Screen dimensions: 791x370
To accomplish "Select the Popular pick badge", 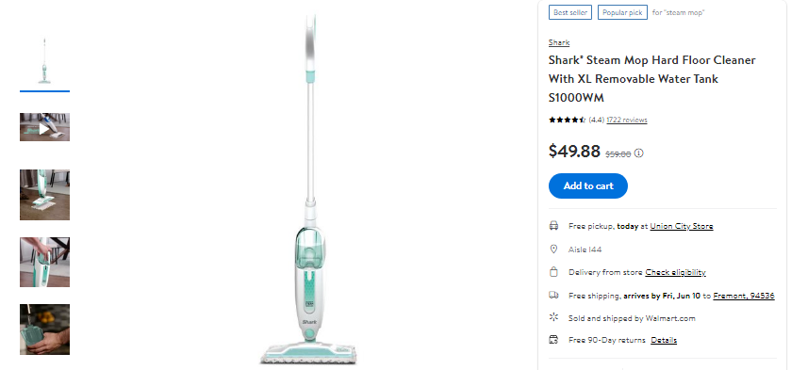I will point(622,12).
